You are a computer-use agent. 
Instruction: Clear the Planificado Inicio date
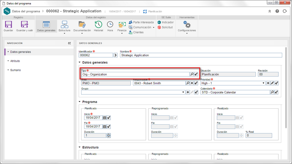coord(109,117)
